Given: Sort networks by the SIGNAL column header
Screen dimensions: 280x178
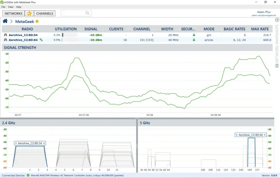Looking at the screenshot, I should click(91, 29).
